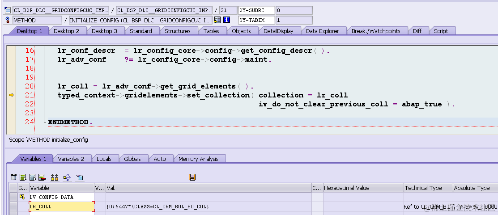The height and width of the screenshot is (215, 498).
Task: Click line number 24 in code editor
Action: (x=30, y=122)
